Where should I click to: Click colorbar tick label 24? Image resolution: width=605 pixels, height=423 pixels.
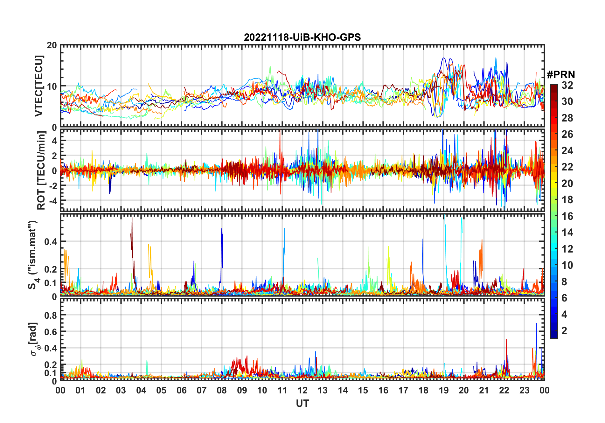coord(567,150)
